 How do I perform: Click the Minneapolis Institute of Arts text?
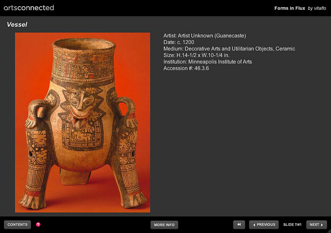coord(220,62)
